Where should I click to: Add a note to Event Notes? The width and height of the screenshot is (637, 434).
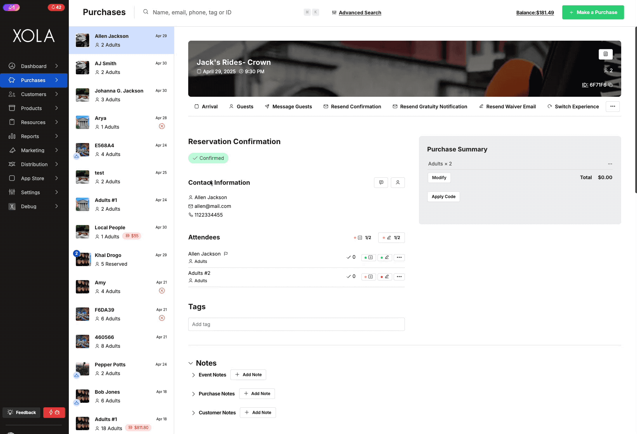click(x=248, y=375)
